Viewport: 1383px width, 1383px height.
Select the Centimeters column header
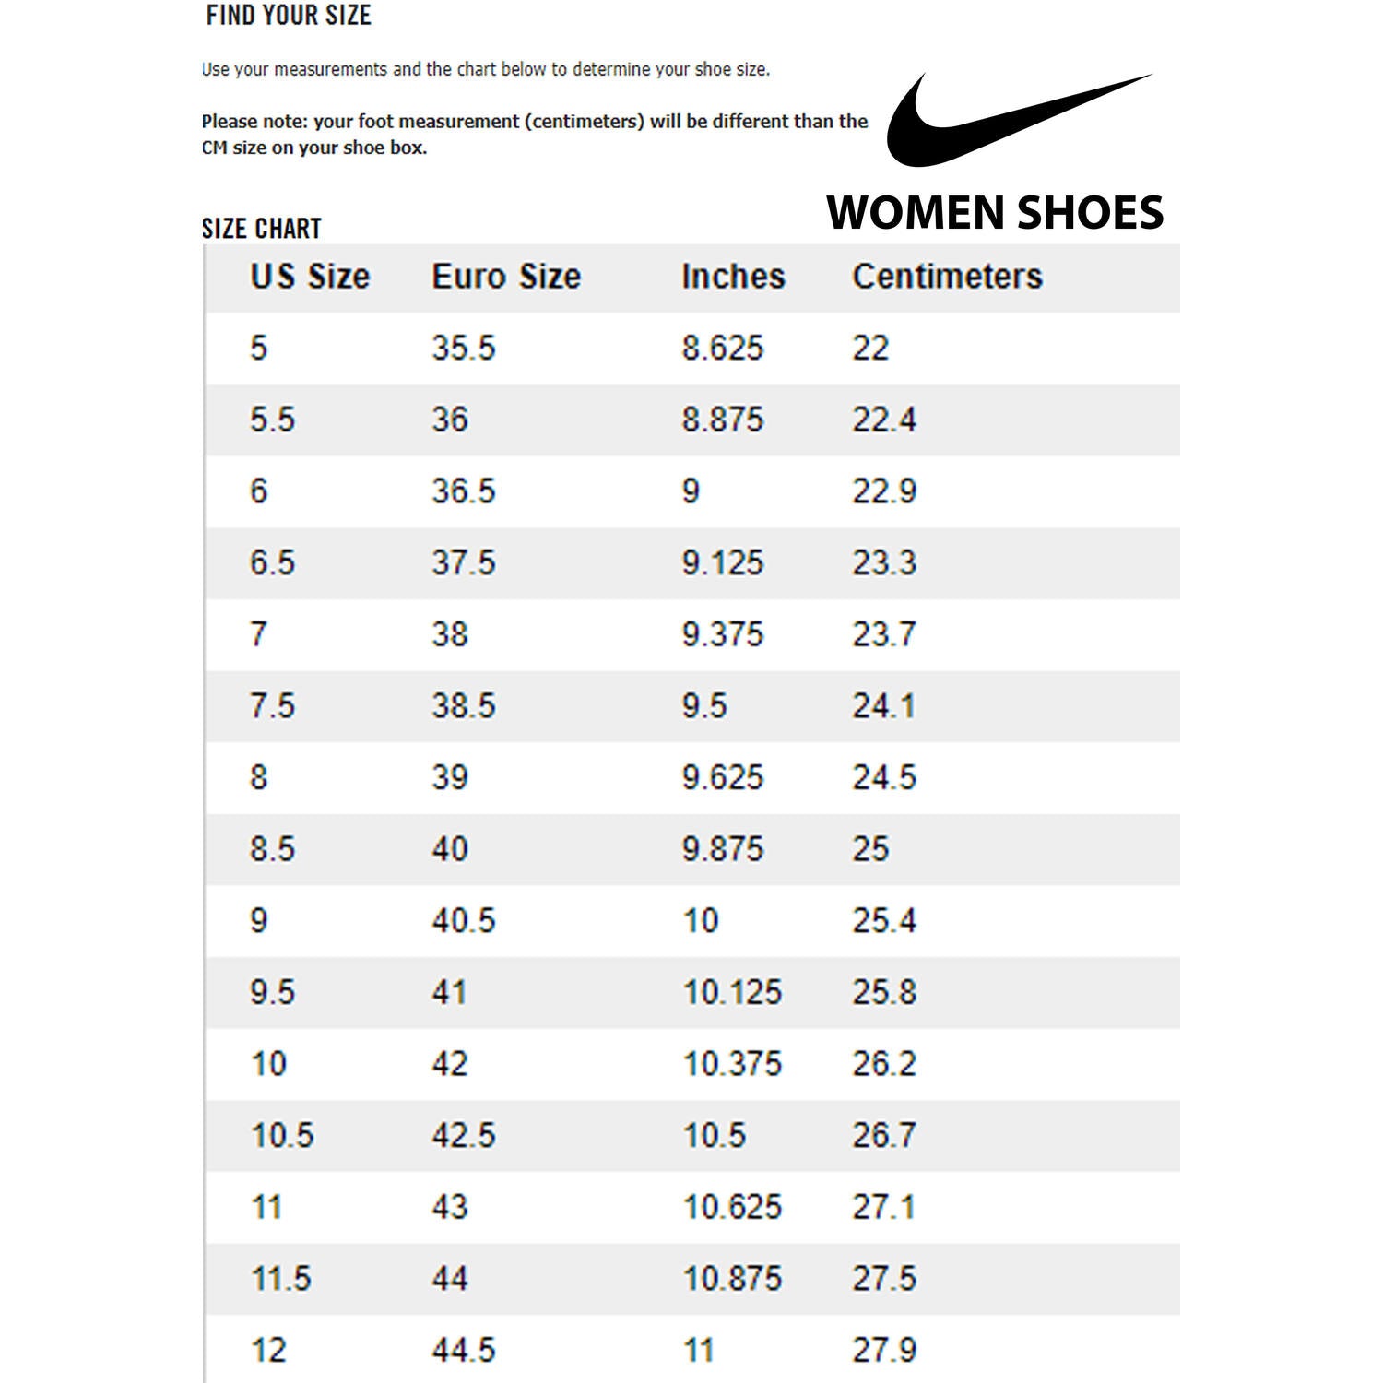[947, 277]
